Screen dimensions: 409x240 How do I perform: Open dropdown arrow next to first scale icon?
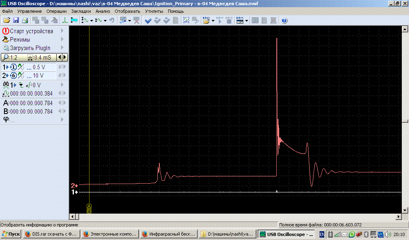point(91,21)
